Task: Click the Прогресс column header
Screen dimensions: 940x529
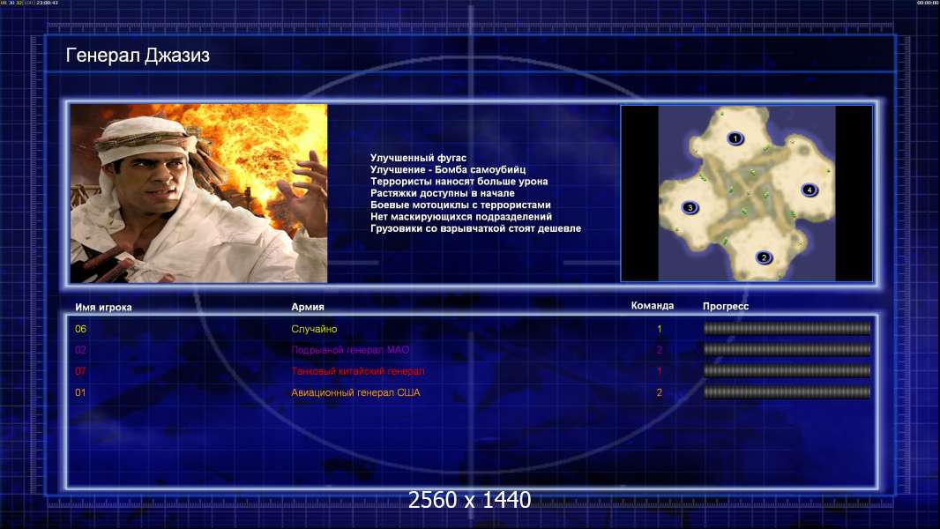Action: click(x=726, y=306)
